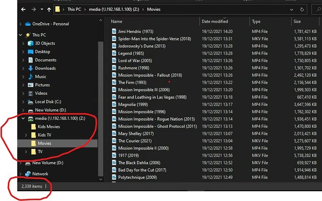Open the Videos folder icon
Screen dimensions: 322x201
pos(31,93)
